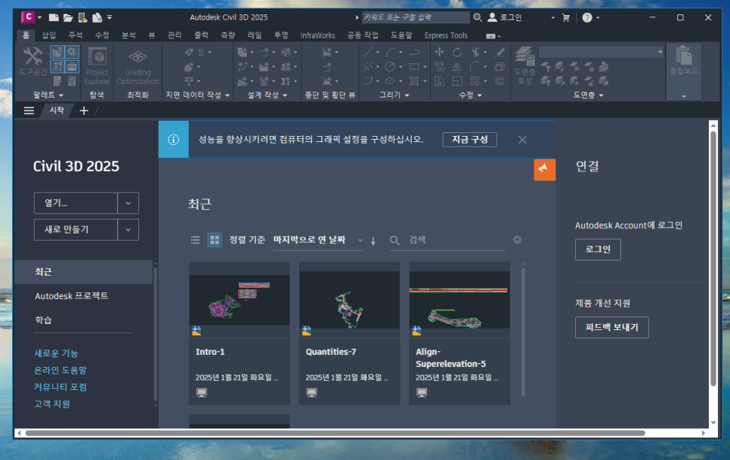Click the search magnifier icon in title bar
Viewport: 730px width, 460px height.
tap(478, 17)
